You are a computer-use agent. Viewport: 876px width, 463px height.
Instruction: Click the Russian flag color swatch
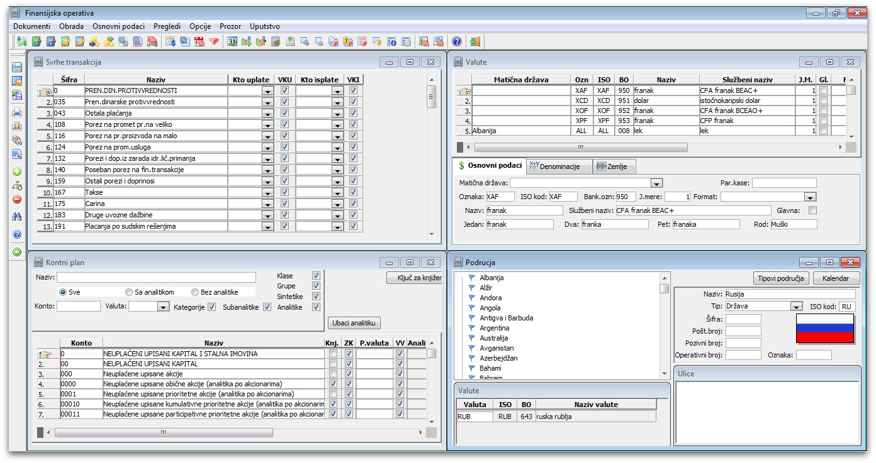[824, 329]
